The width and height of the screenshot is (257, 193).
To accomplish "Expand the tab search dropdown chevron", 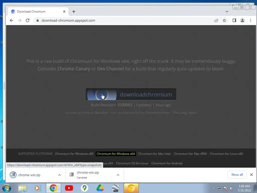I will (x=227, y=12).
